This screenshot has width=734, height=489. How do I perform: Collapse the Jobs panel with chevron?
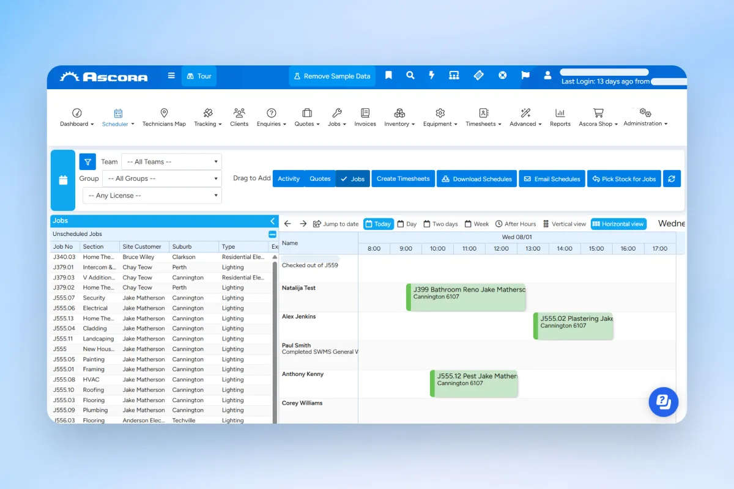coord(273,221)
